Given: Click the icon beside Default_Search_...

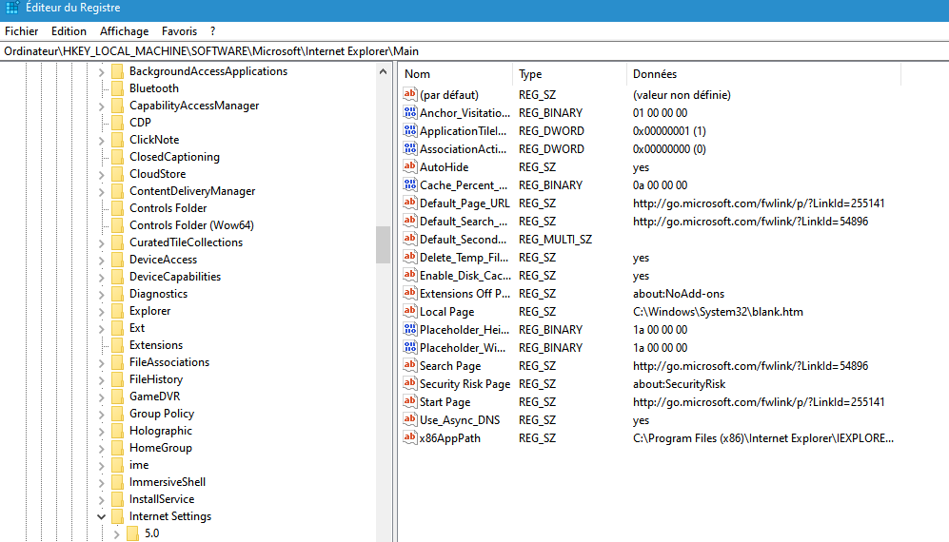Looking at the screenshot, I should (x=409, y=222).
